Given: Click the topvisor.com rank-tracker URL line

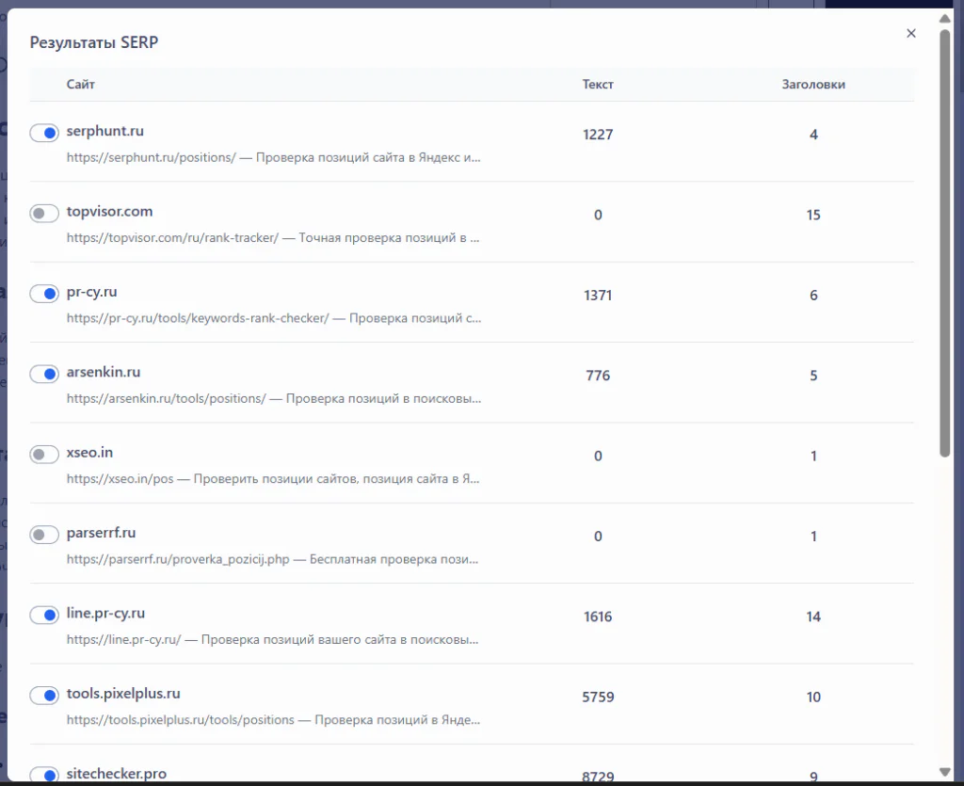Looking at the screenshot, I should [273, 238].
